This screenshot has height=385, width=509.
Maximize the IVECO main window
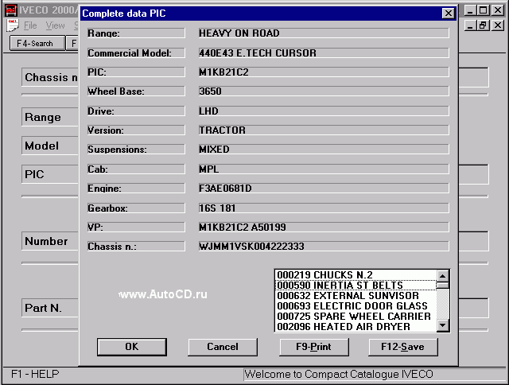[484, 10]
